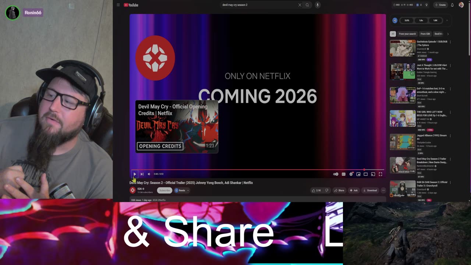Download the video
The height and width of the screenshot is (265, 471).
pyautogui.click(x=370, y=190)
